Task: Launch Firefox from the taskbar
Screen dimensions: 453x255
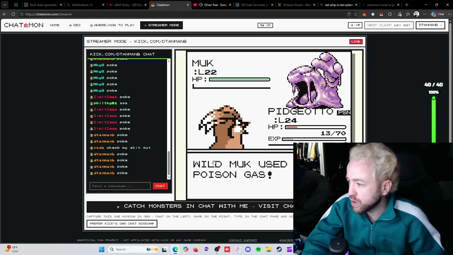Action: [x=196, y=249]
